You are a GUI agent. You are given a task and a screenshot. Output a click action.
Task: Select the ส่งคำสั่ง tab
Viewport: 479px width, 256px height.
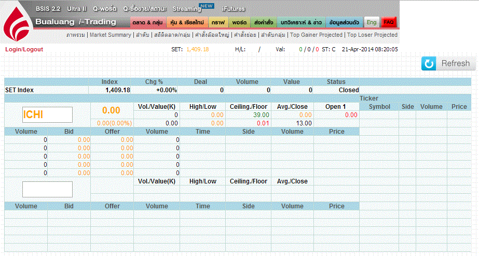click(x=264, y=22)
